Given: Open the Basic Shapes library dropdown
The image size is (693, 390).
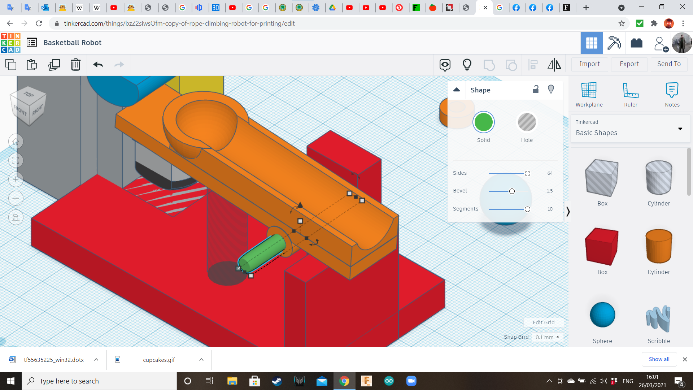Looking at the screenshot, I should [680, 129].
